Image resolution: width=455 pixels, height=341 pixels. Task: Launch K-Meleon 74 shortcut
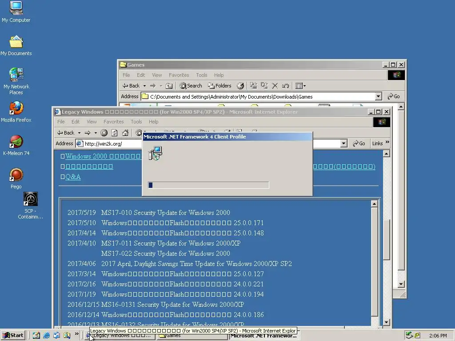click(16, 145)
